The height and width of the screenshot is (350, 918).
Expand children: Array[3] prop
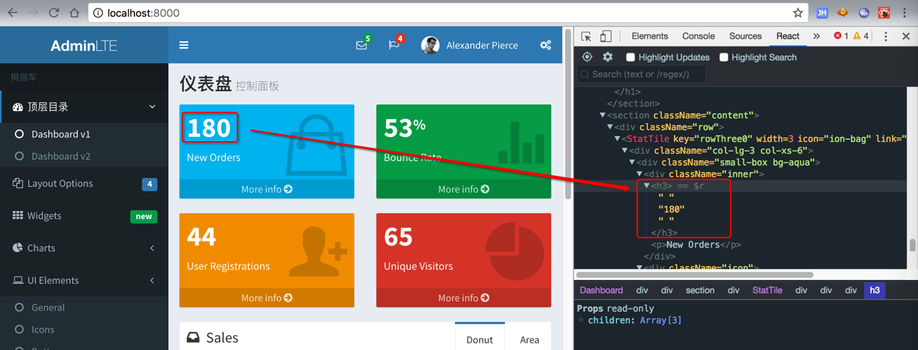(582, 321)
